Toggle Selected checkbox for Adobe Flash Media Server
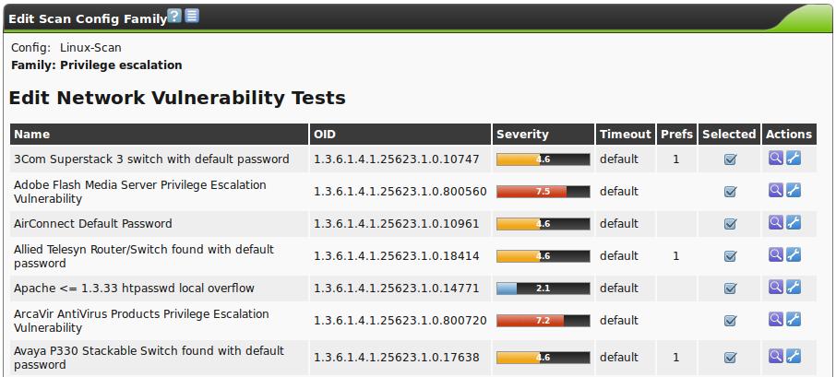The width and height of the screenshot is (836, 377). click(730, 192)
